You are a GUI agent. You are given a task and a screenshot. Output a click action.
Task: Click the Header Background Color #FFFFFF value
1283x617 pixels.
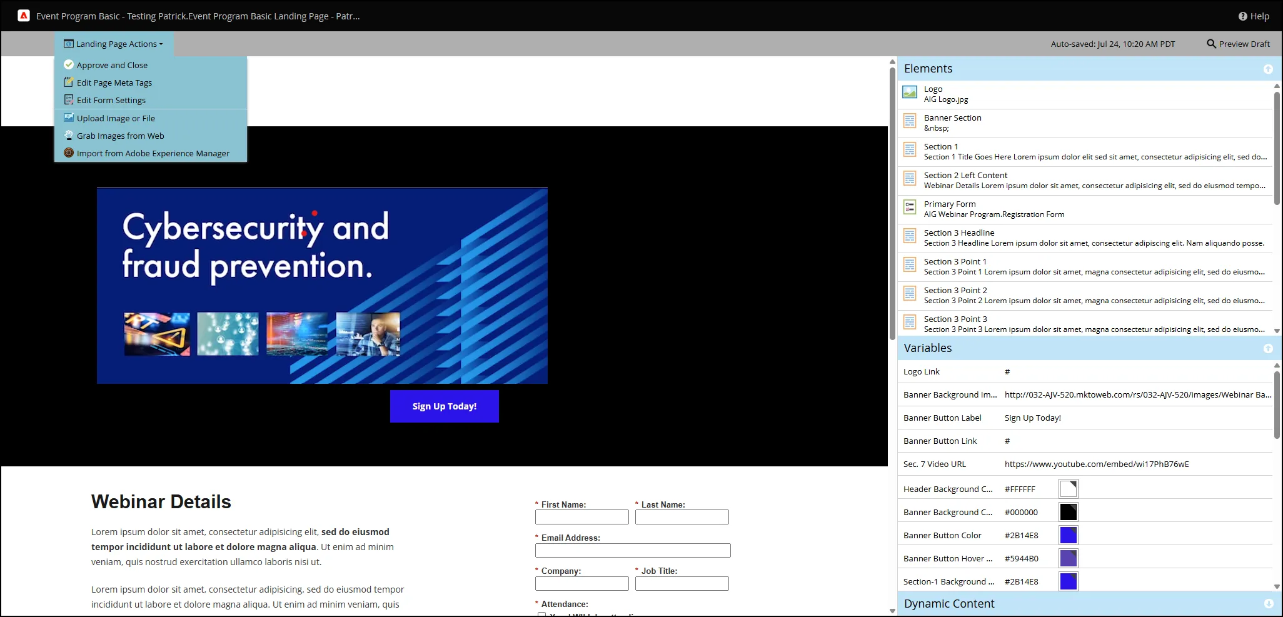point(1020,489)
